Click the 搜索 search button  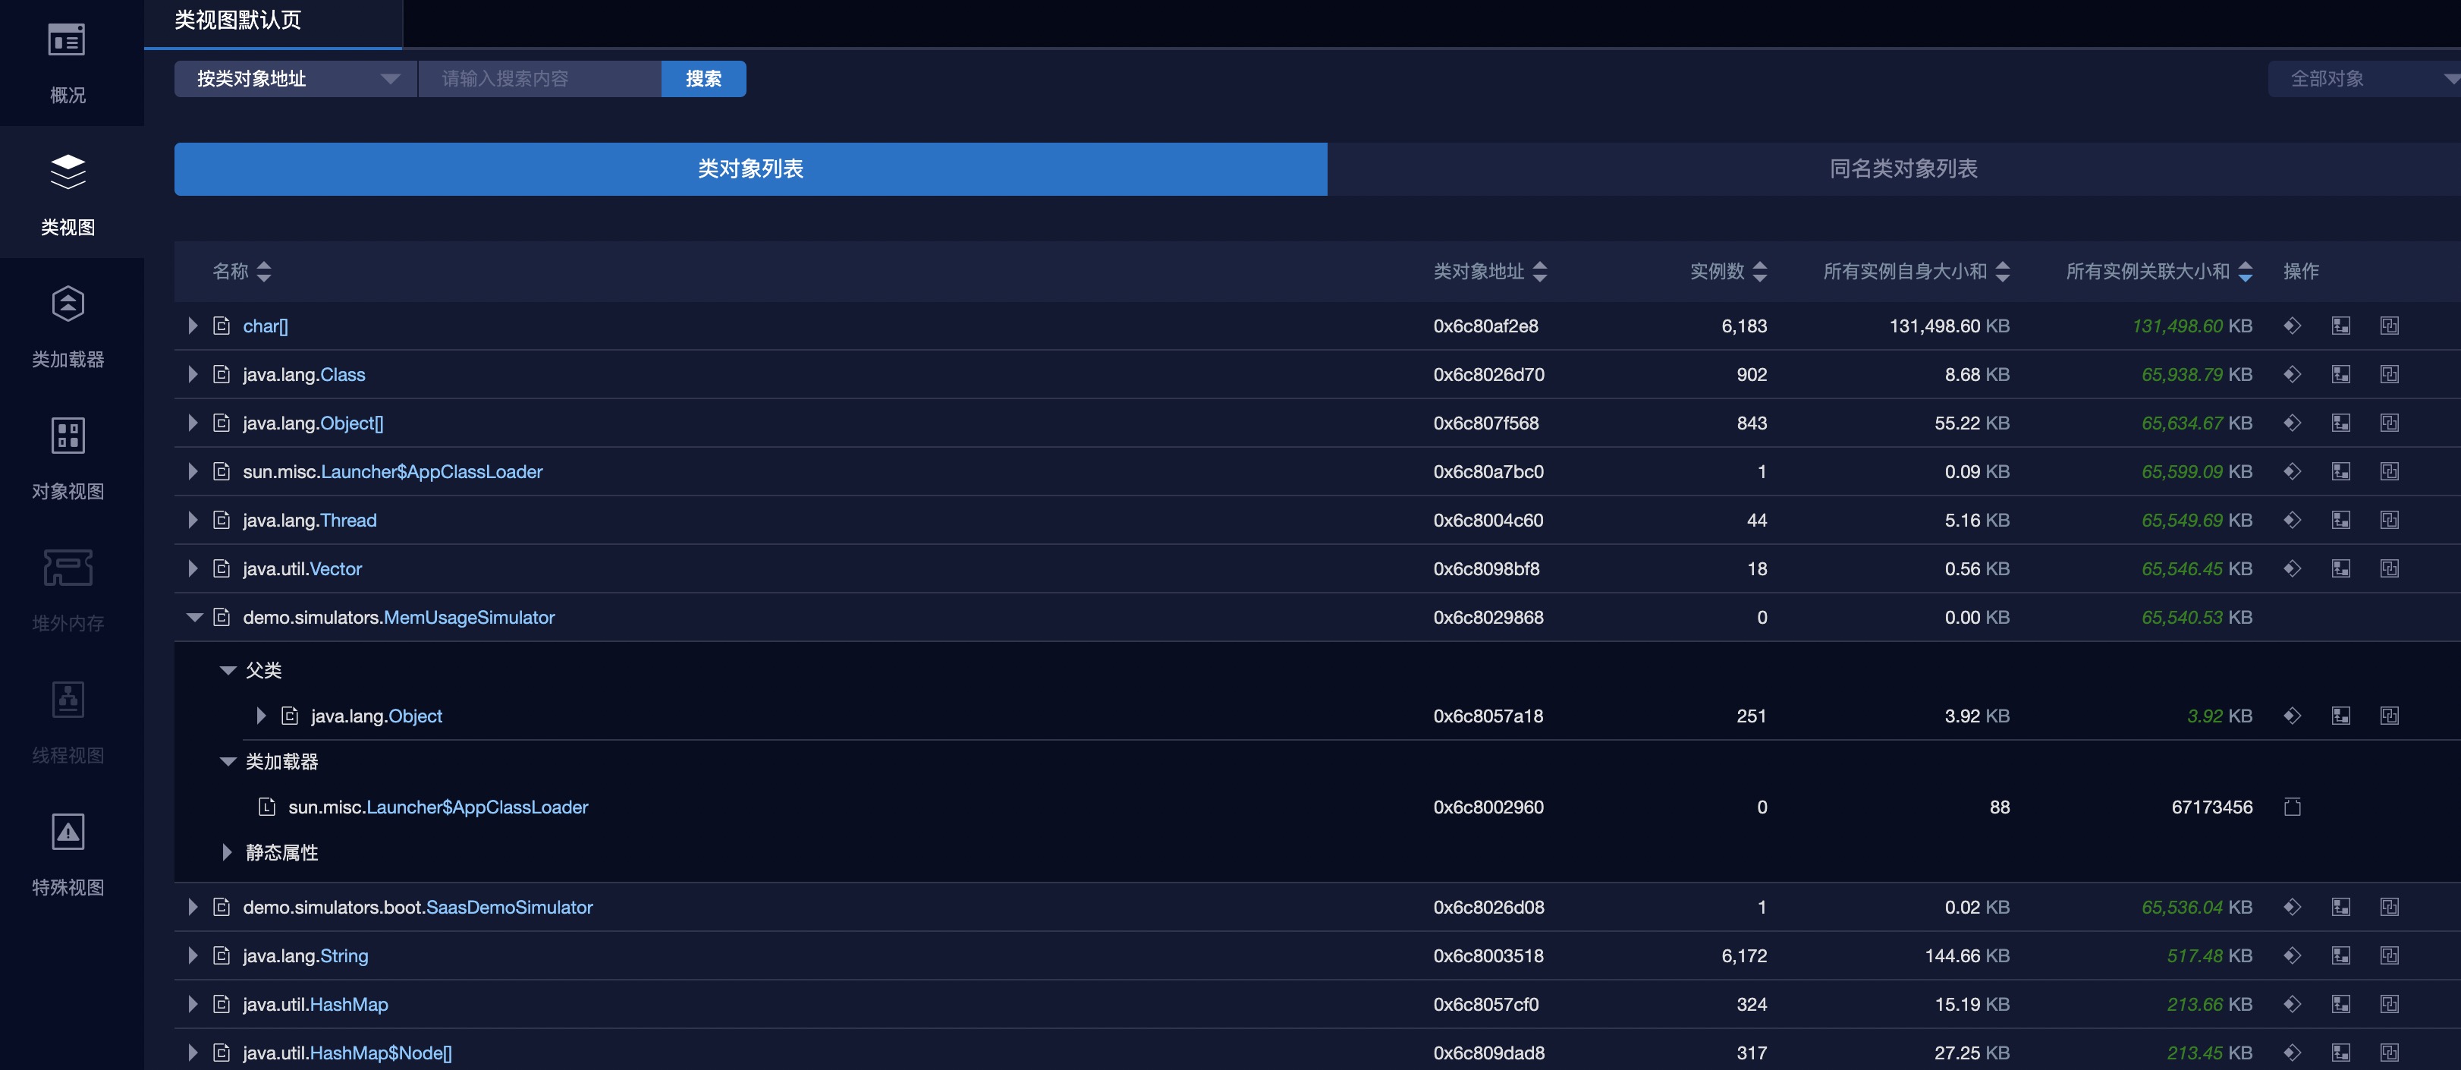[703, 79]
